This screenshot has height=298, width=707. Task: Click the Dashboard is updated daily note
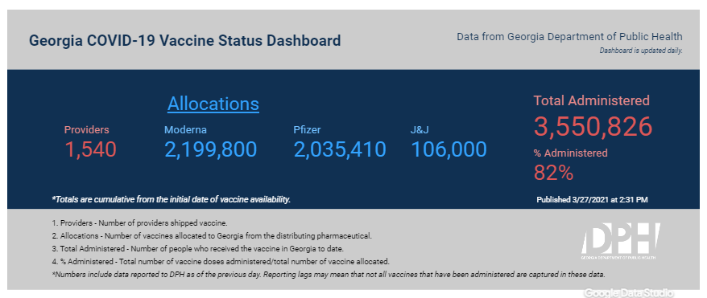tap(641, 51)
